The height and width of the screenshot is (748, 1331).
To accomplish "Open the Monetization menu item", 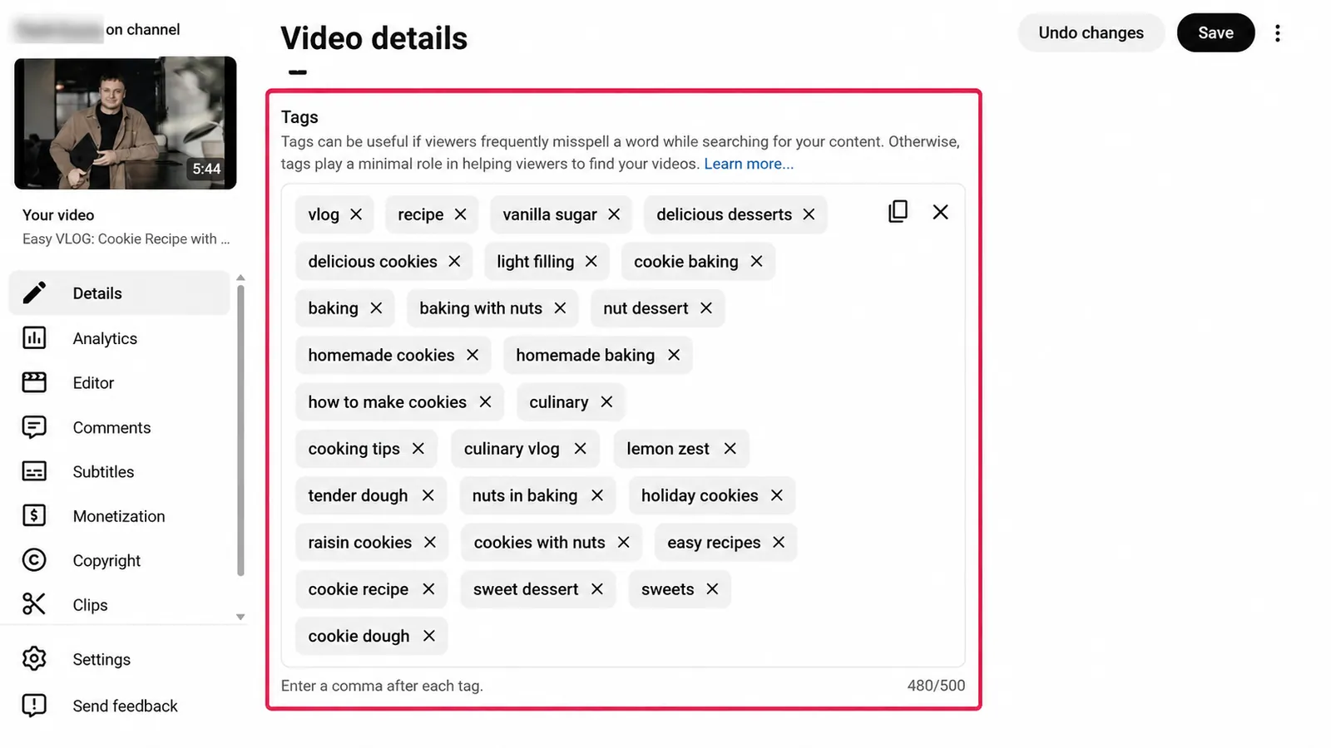I will tap(119, 516).
